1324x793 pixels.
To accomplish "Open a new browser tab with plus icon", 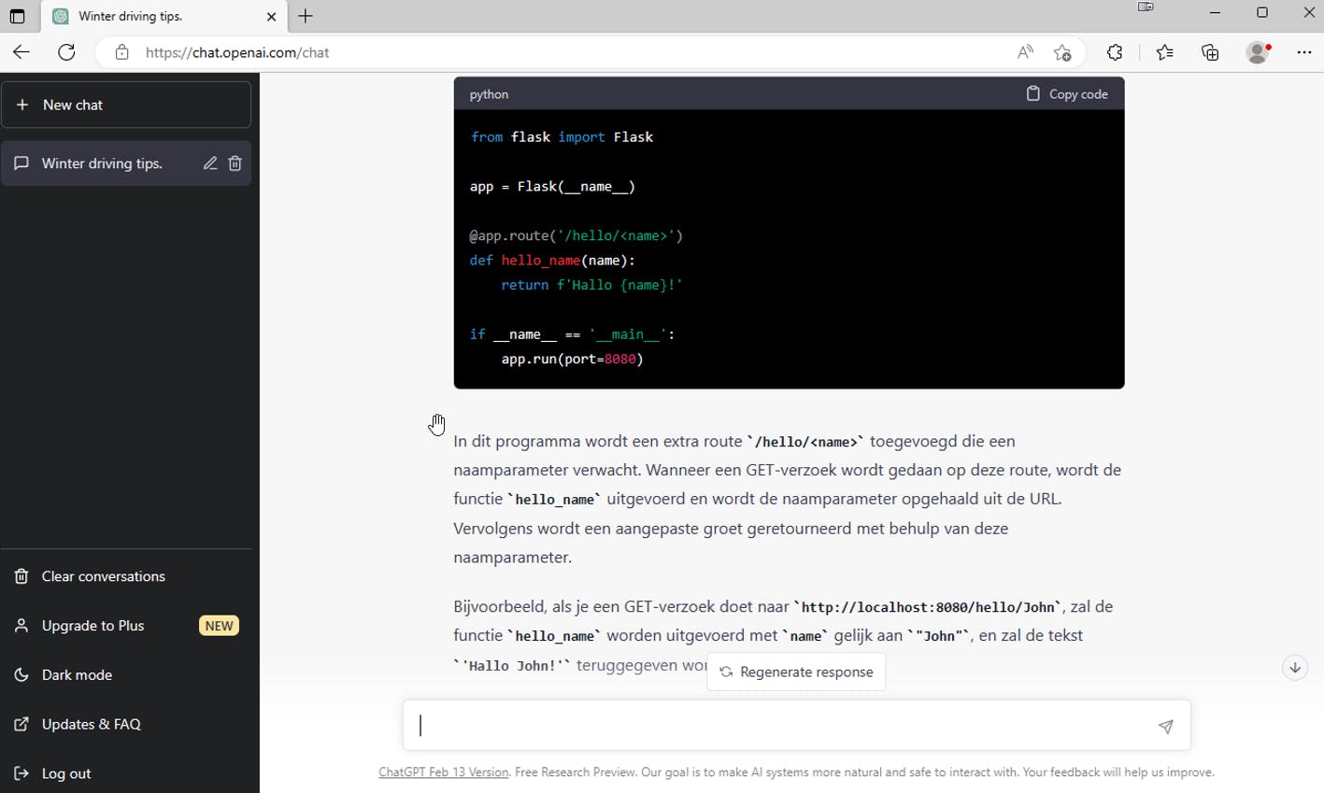I will pos(306,16).
